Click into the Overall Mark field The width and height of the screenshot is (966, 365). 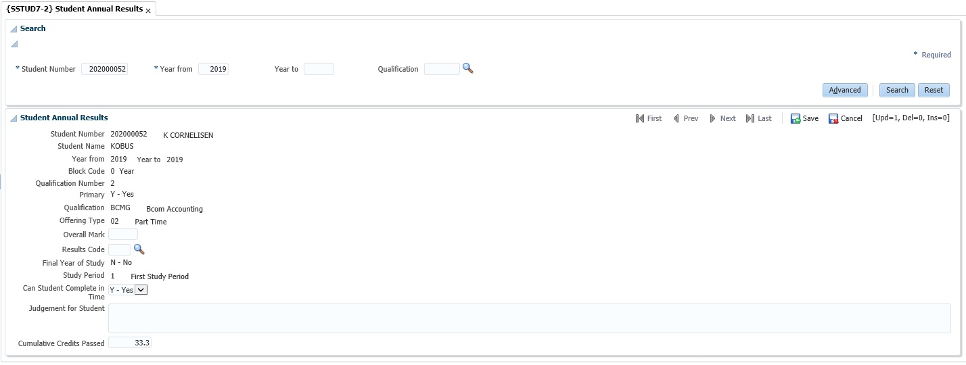(x=123, y=235)
